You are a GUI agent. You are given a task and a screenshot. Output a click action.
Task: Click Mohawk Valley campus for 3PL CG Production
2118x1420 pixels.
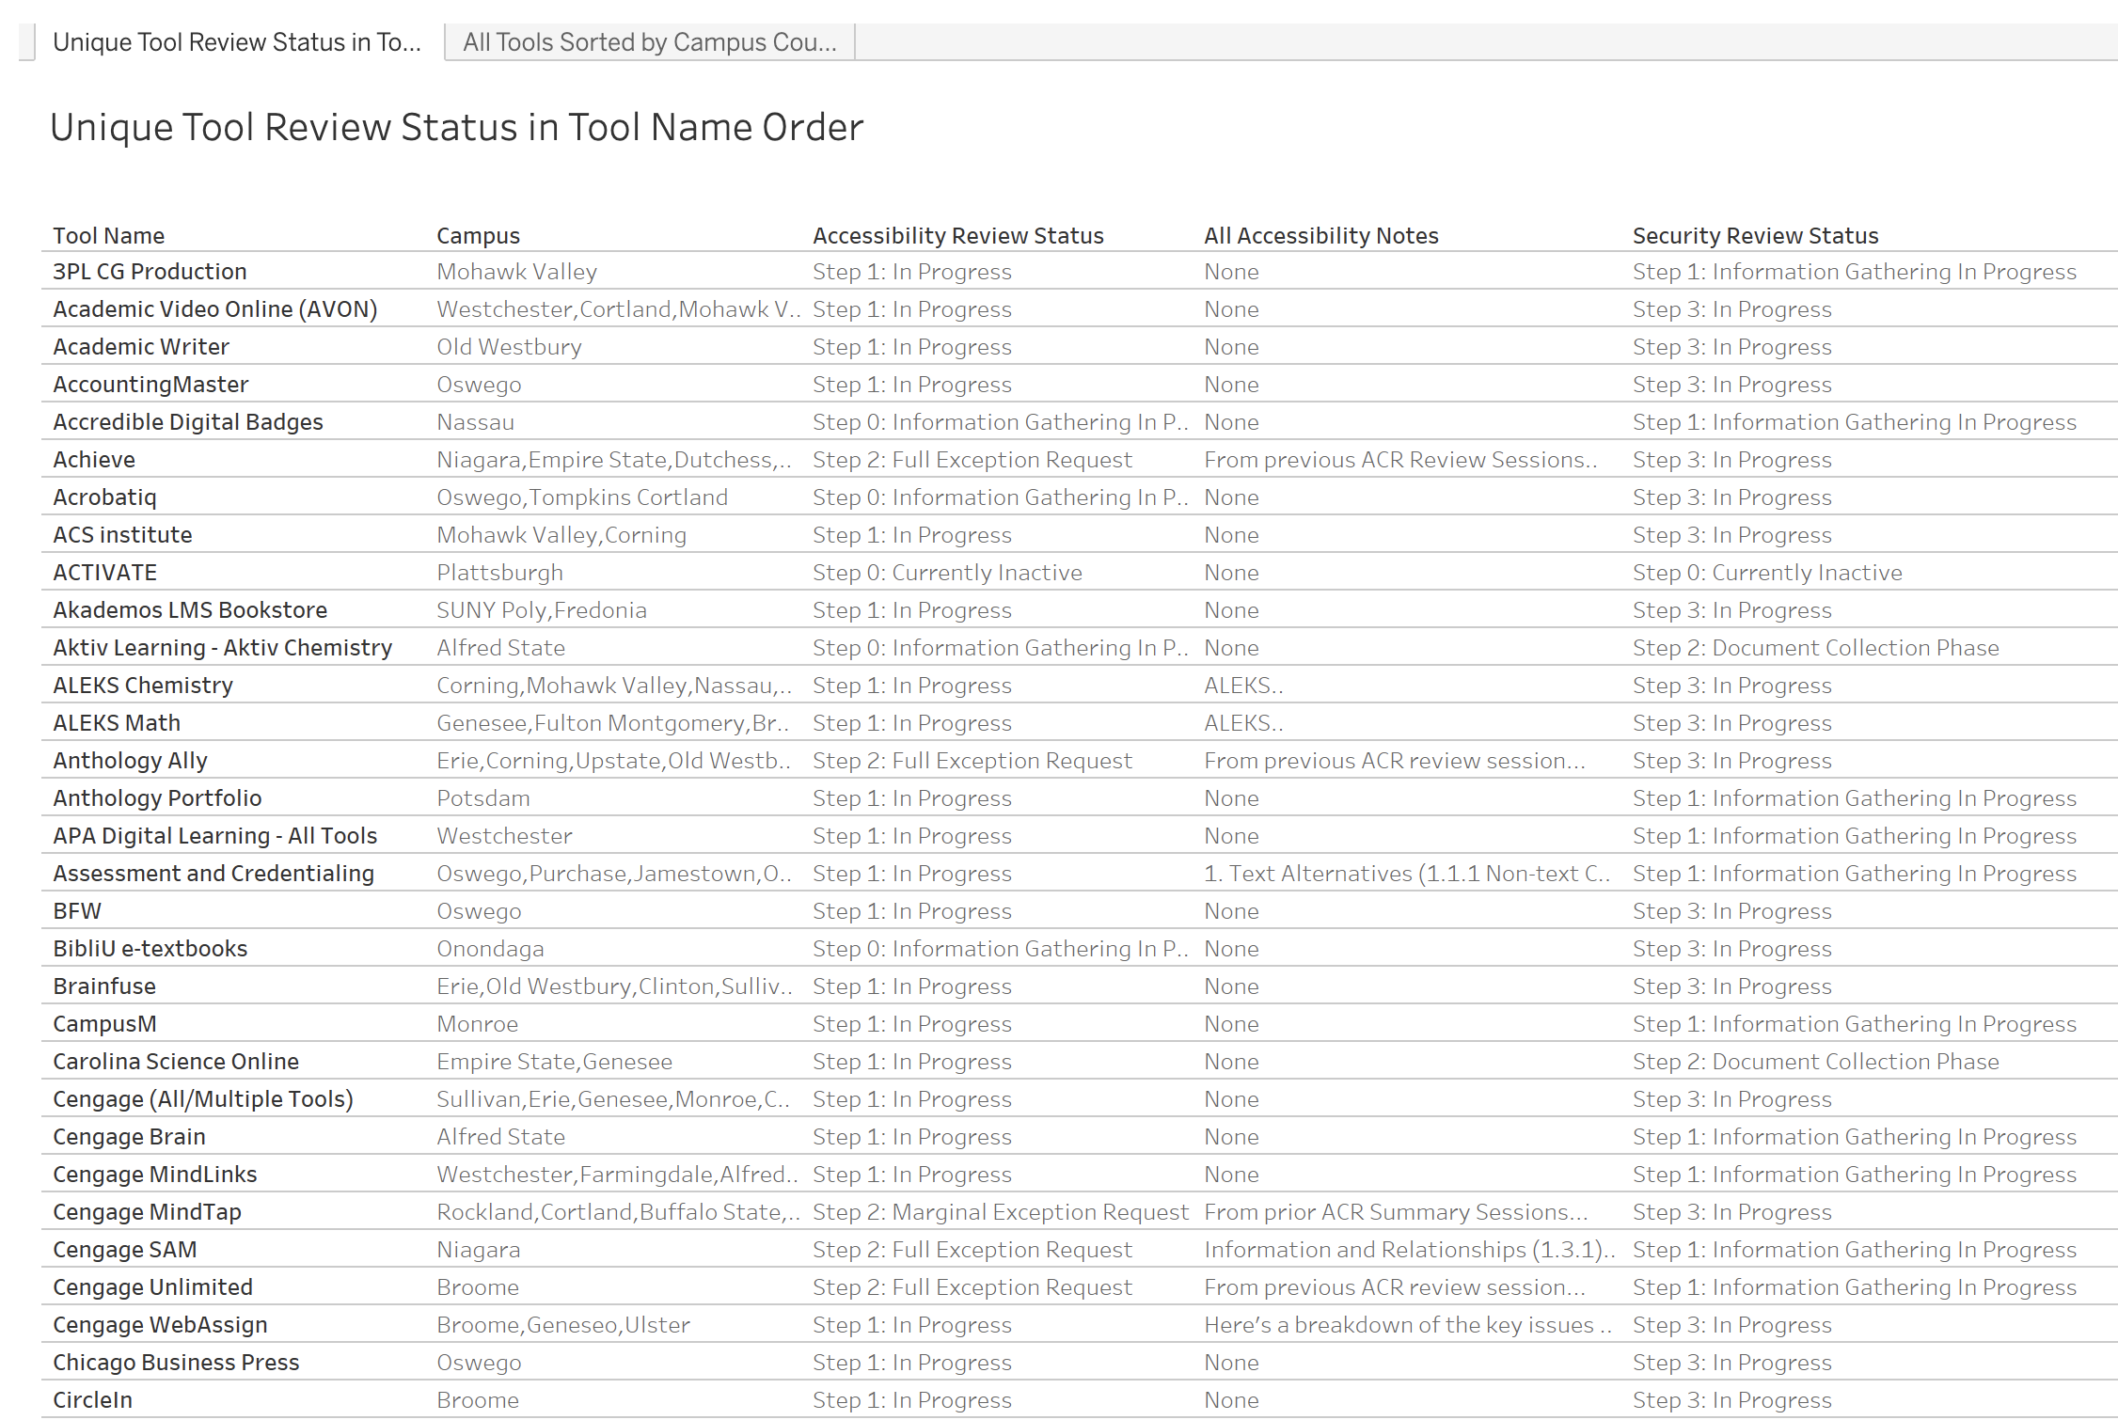click(517, 272)
